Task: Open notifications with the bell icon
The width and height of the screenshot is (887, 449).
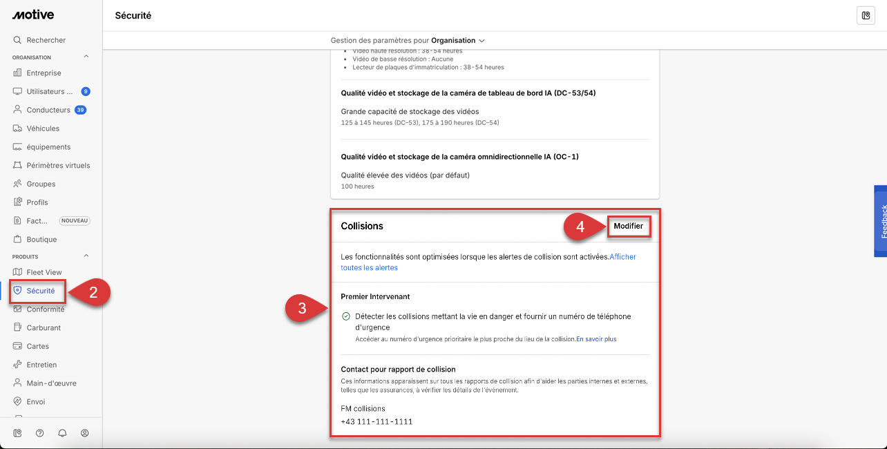Action: point(62,433)
